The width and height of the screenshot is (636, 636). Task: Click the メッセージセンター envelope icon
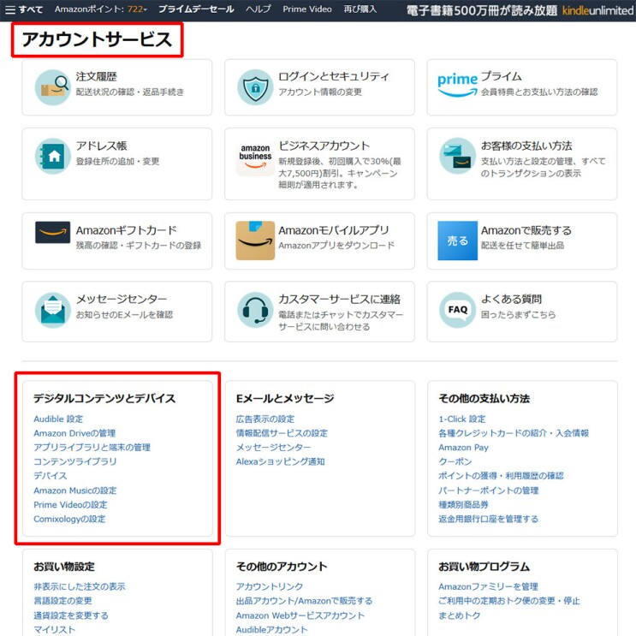(53, 310)
